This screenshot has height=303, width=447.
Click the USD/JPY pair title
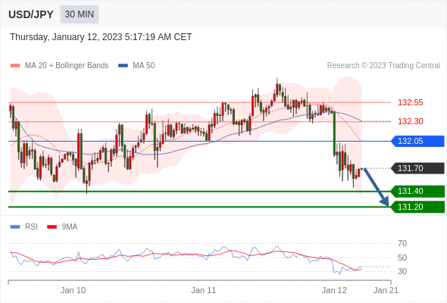31,14
